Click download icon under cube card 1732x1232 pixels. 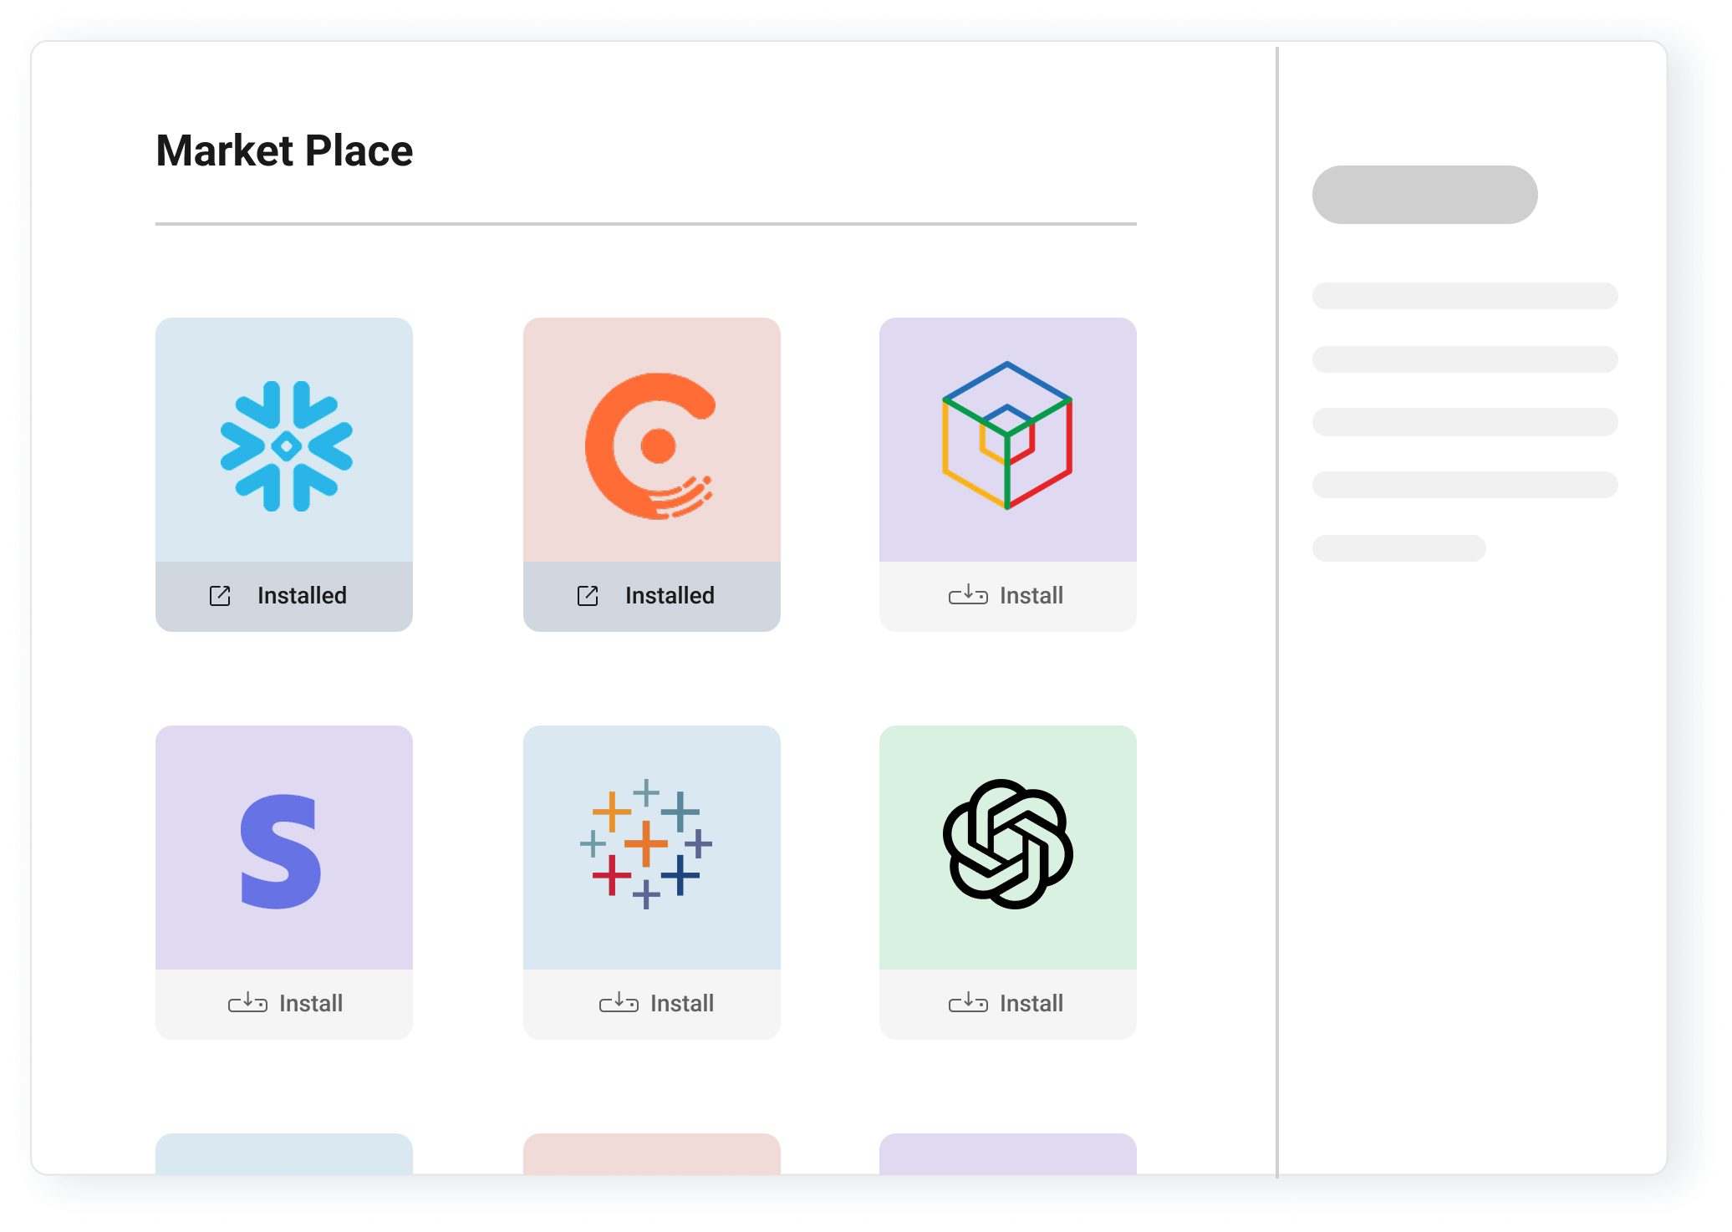[968, 594]
